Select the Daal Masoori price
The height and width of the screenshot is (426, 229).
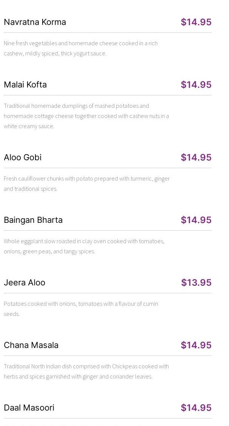point(196,408)
